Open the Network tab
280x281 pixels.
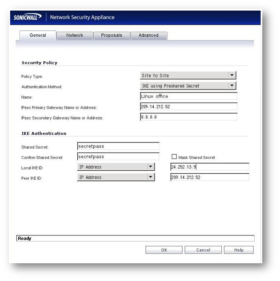click(x=75, y=35)
